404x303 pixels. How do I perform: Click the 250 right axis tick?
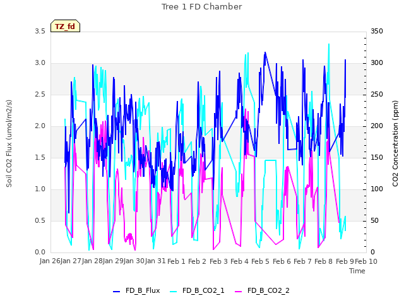tap(377, 95)
